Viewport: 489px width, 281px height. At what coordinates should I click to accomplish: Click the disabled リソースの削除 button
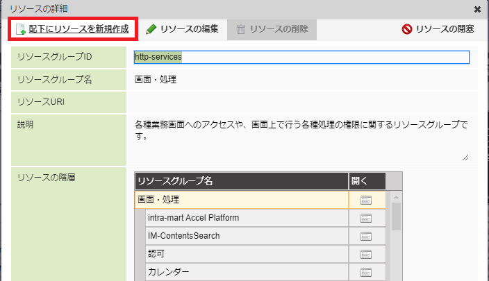click(272, 30)
